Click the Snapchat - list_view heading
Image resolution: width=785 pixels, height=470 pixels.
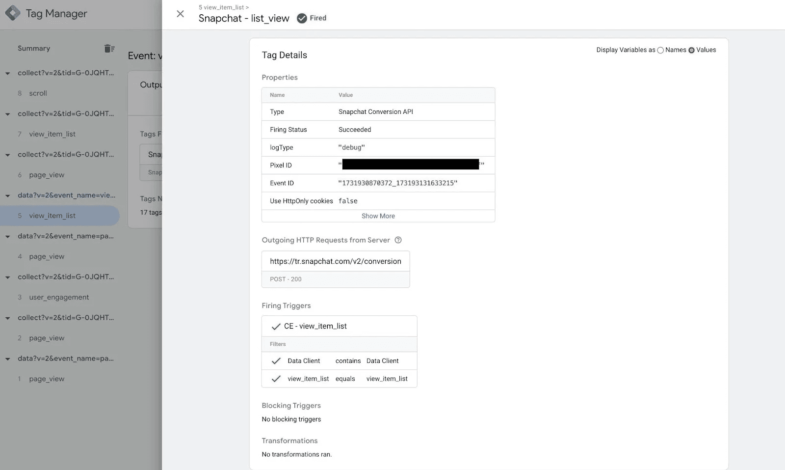pos(244,18)
